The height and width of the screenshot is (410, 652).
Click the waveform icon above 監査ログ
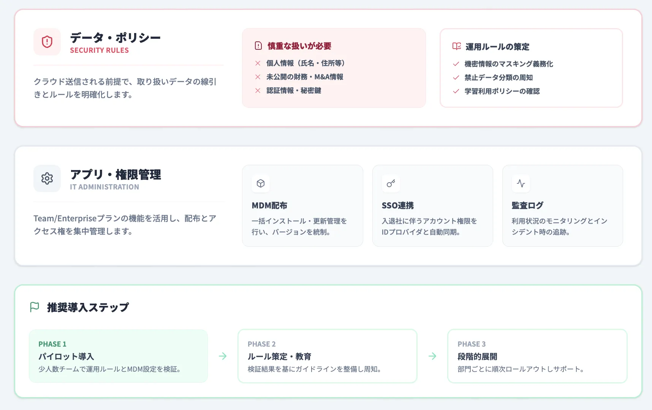coord(521,183)
